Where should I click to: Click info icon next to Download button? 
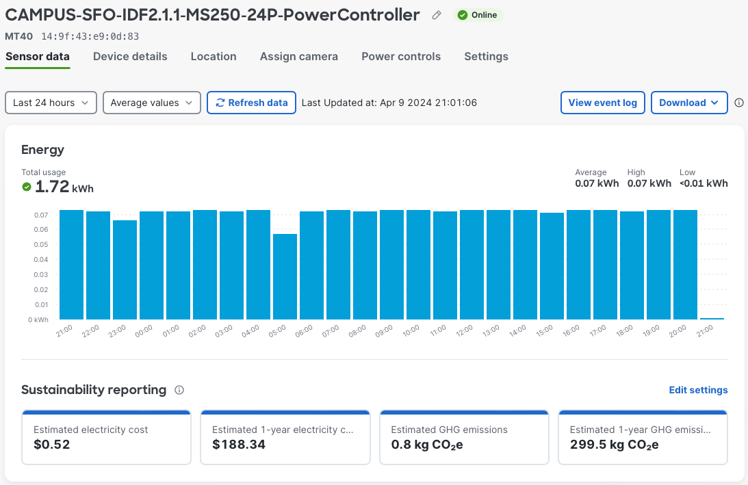[738, 103]
